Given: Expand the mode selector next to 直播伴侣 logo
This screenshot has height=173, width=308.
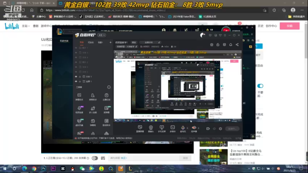Looking at the screenshot, I should click(102, 35).
